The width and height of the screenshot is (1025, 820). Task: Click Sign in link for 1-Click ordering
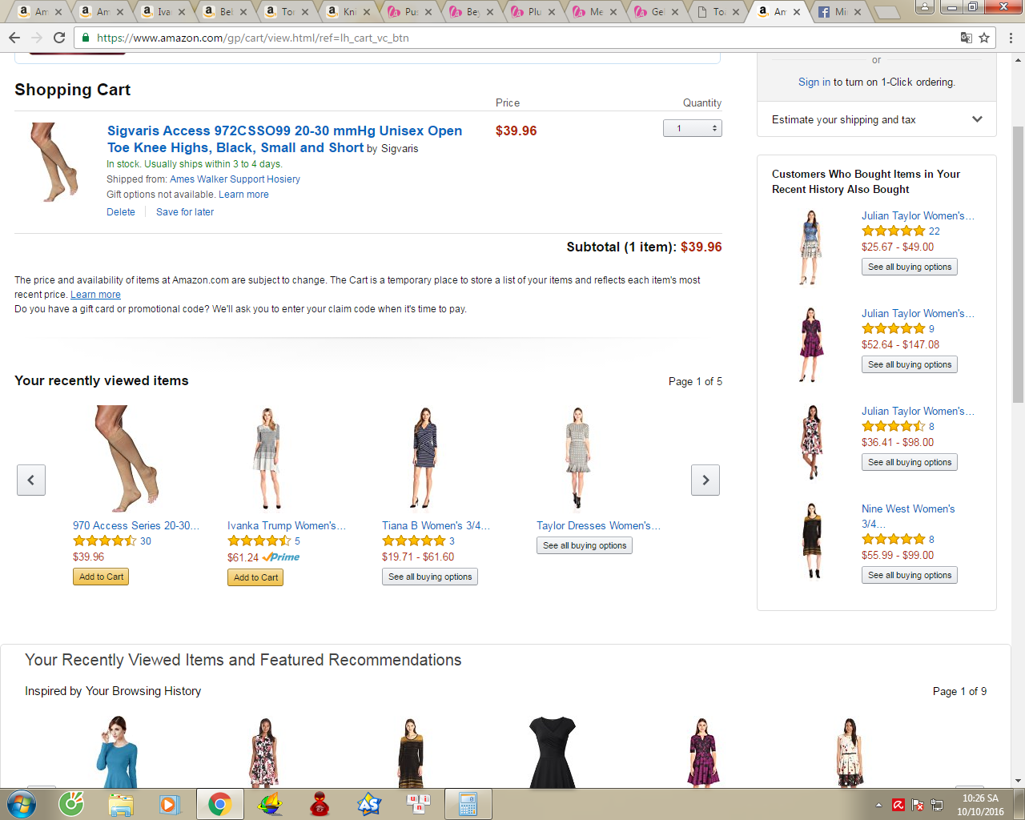tap(814, 82)
